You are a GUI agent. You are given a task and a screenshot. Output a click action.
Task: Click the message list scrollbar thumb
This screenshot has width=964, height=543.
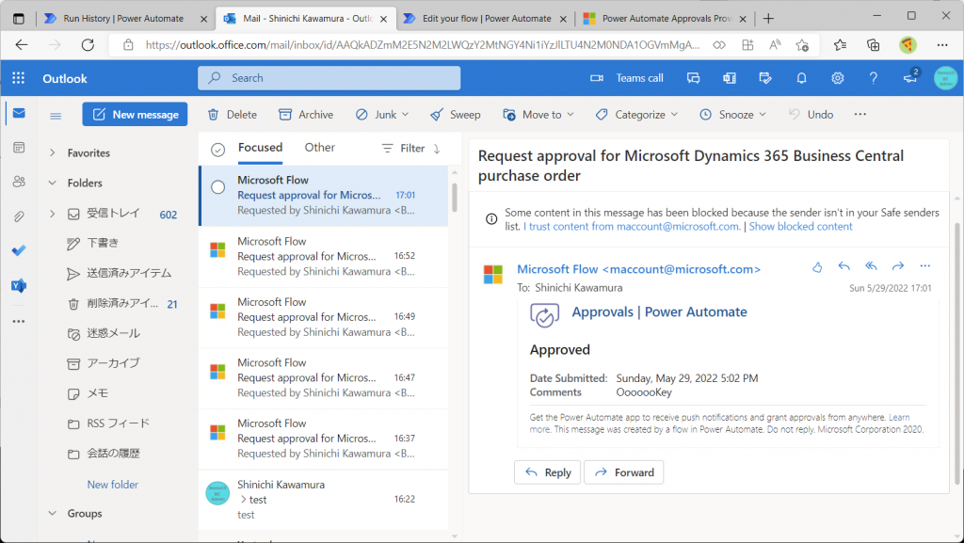click(x=455, y=197)
